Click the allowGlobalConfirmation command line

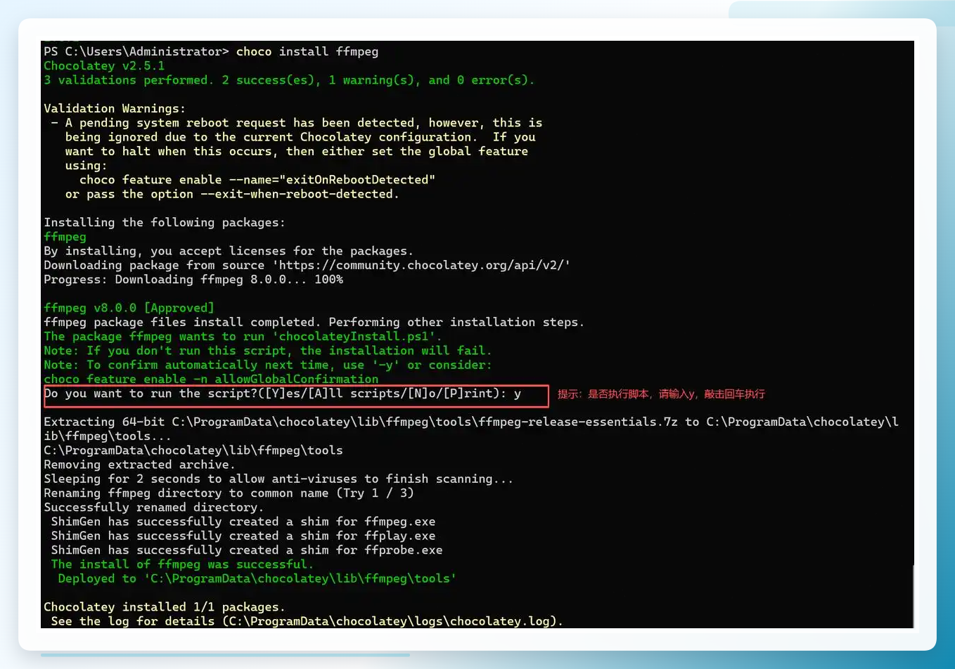coord(211,379)
